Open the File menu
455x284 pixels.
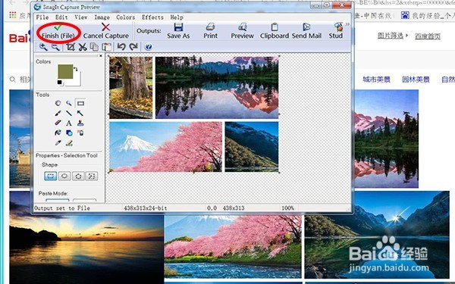[x=42, y=17]
